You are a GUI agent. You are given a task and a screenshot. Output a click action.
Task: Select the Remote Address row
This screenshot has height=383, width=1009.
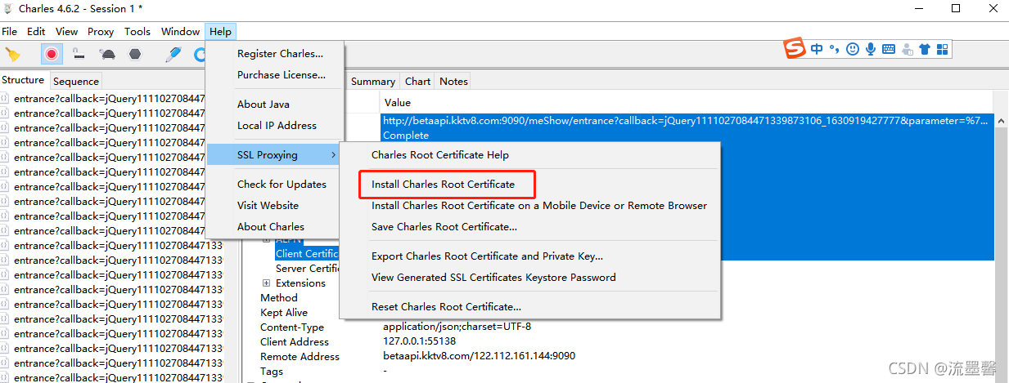click(300, 357)
